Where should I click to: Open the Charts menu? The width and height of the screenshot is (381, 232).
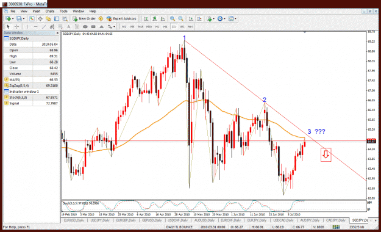click(50, 11)
